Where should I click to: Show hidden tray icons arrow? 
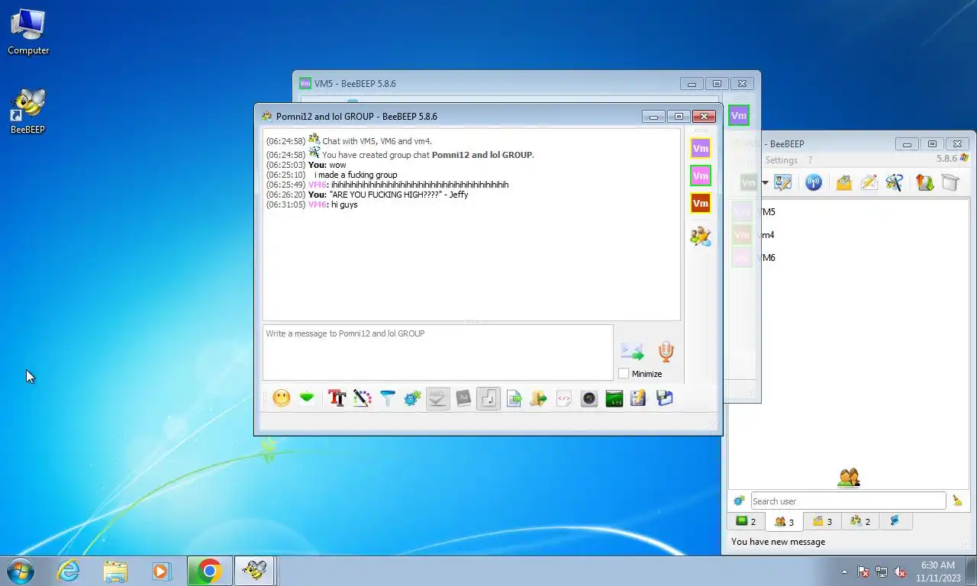844,572
